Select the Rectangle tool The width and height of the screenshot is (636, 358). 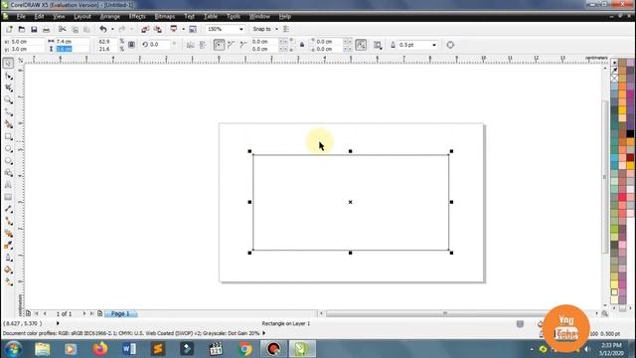[8, 137]
